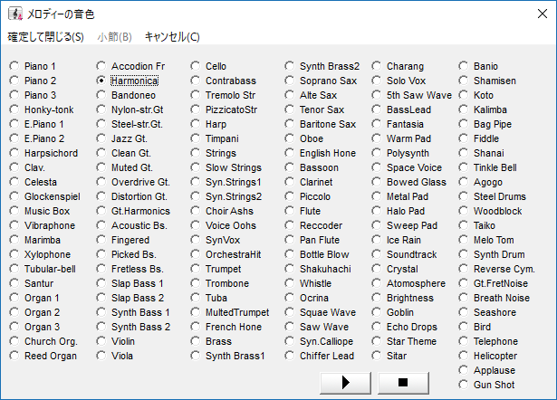Pick the Steel Drums tone

[464, 196]
